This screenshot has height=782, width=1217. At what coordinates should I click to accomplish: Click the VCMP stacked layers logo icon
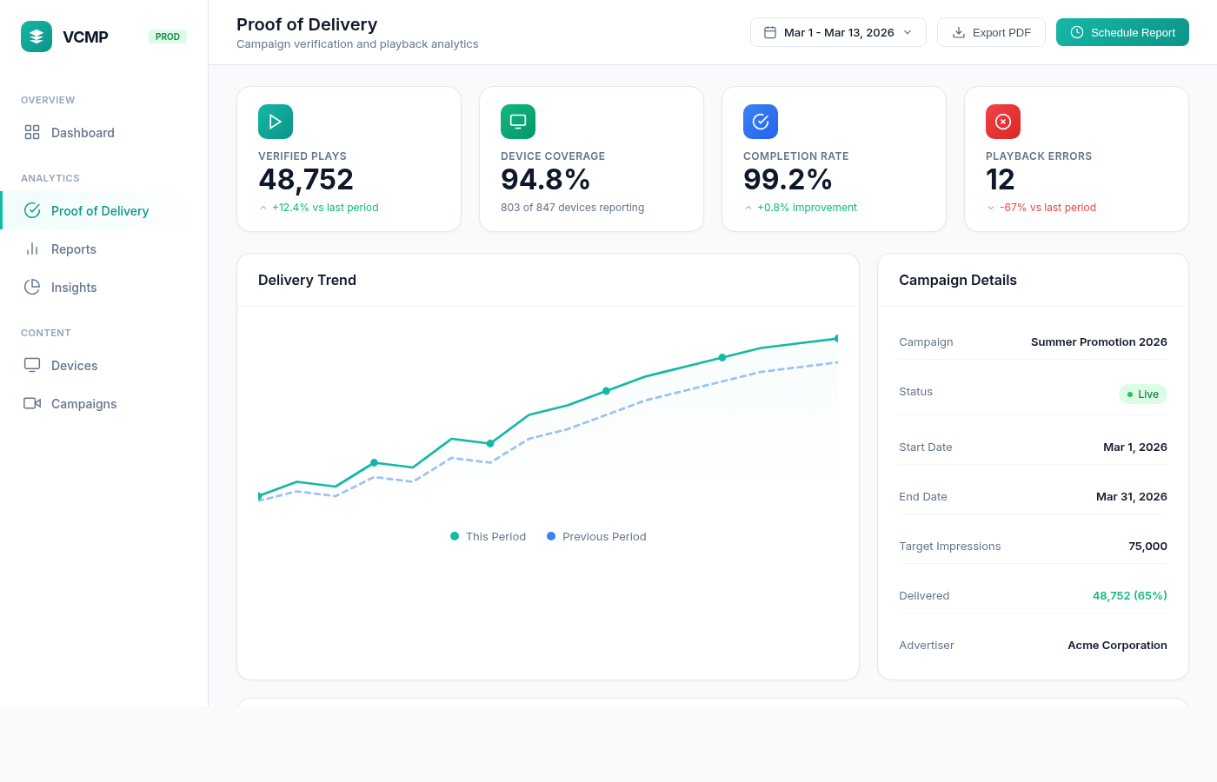click(37, 36)
